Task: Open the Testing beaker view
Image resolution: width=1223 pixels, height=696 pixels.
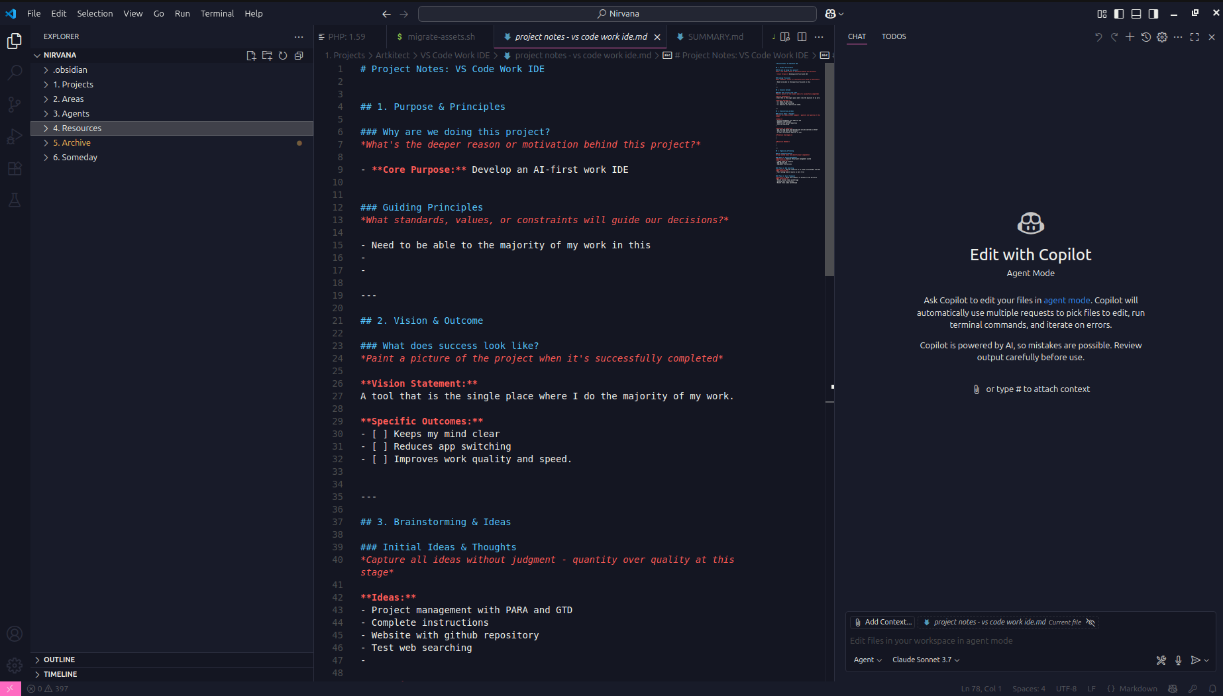Action: [15, 200]
